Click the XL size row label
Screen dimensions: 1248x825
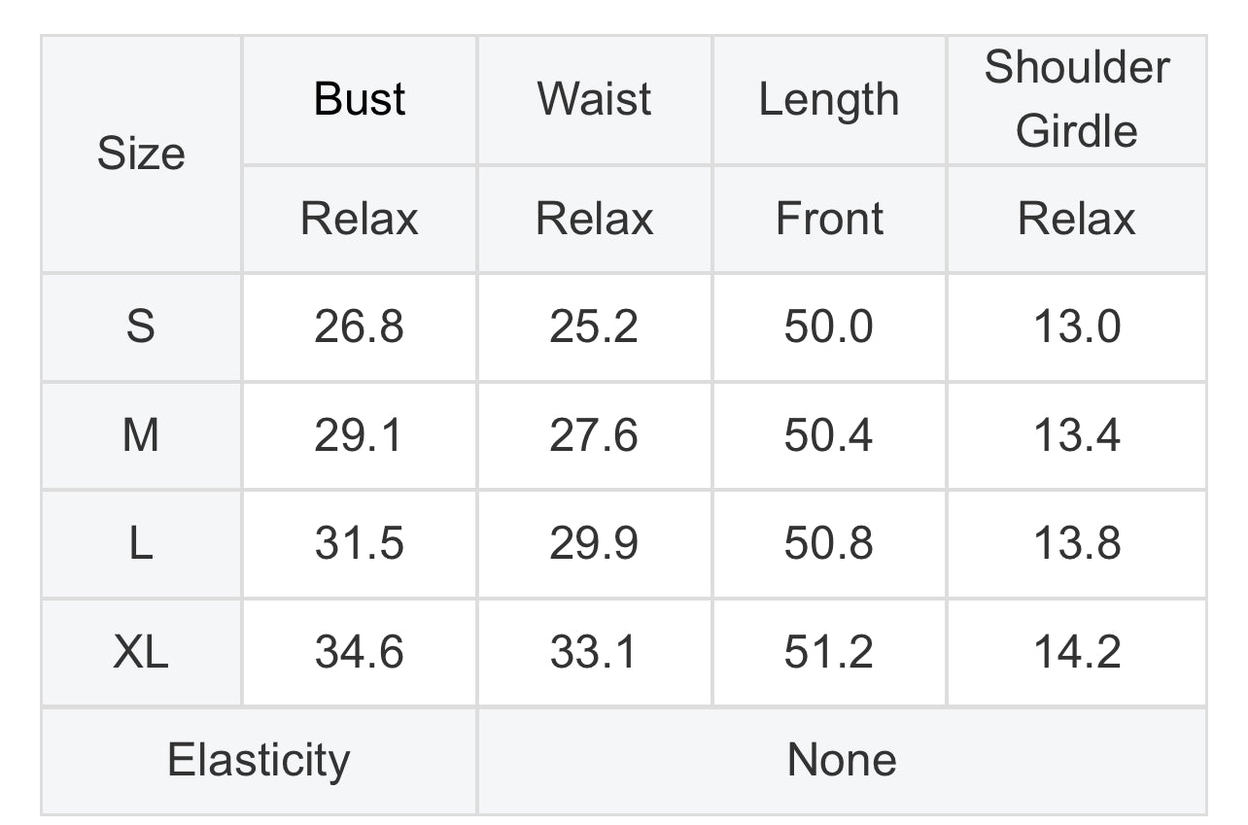click(x=141, y=652)
